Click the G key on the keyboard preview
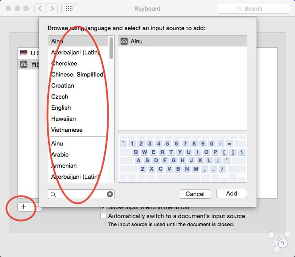This screenshot has height=257, width=295. pos(174,161)
